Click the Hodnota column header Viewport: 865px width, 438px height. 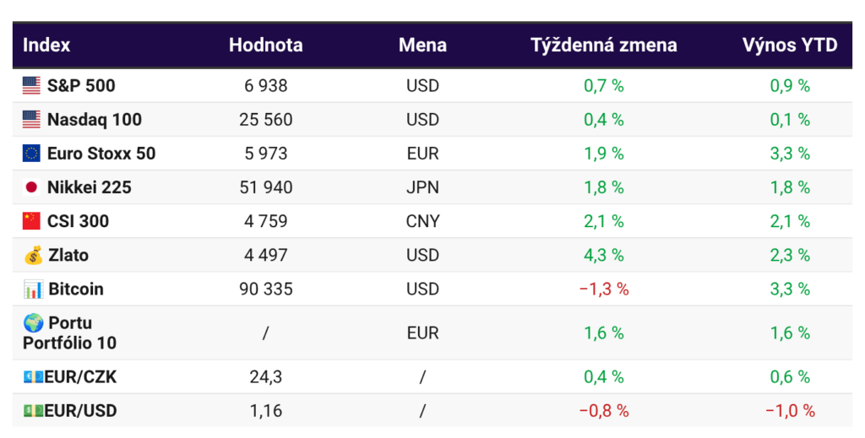coord(265,46)
